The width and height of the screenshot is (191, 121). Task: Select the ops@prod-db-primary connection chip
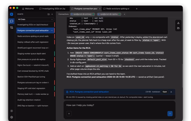[x=83, y=14]
